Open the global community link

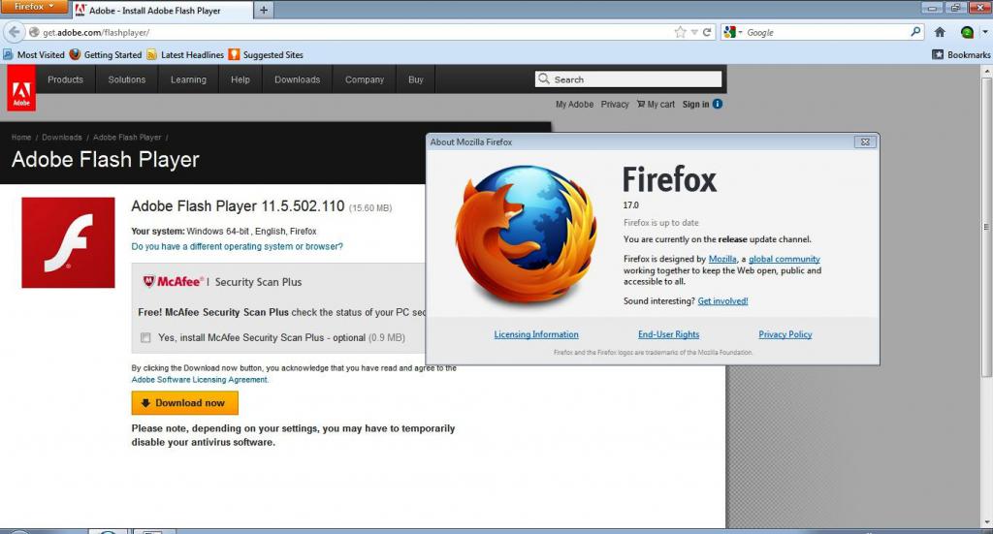pyautogui.click(x=784, y=259)
